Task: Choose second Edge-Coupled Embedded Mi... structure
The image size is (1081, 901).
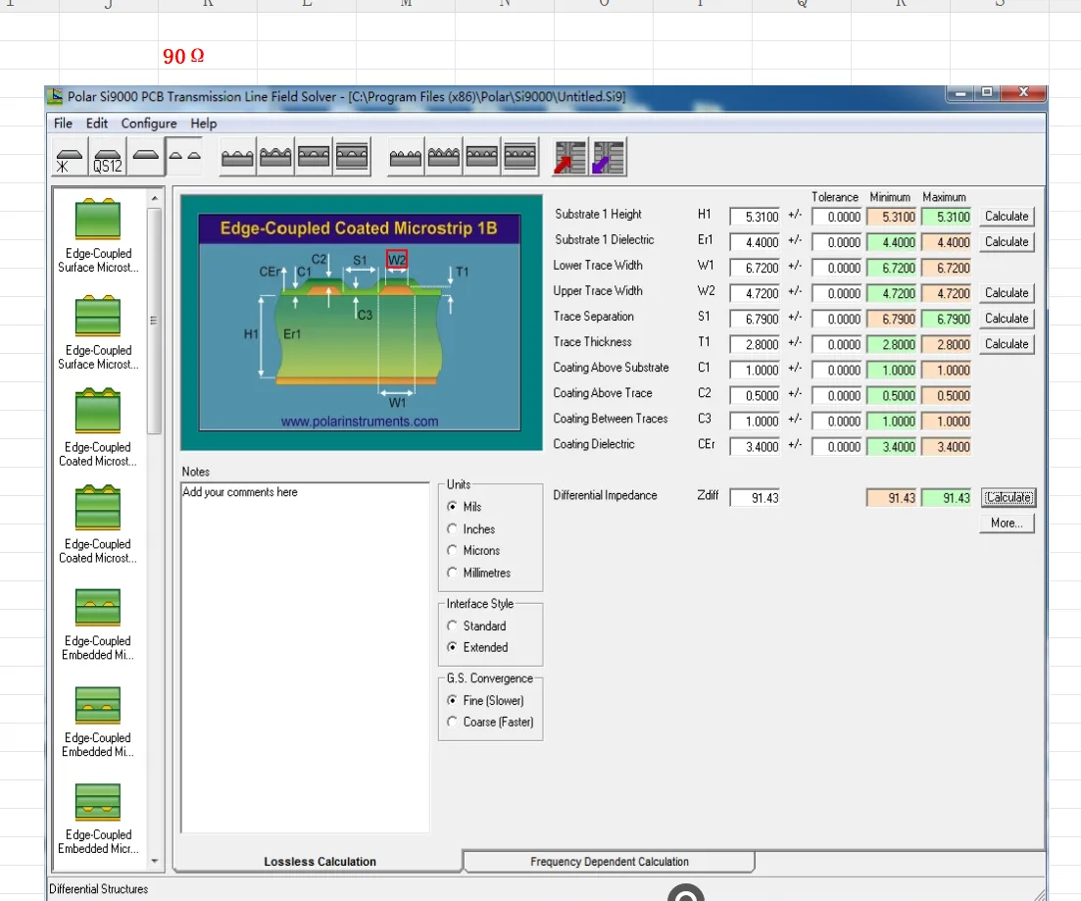Action: (98, 722)
